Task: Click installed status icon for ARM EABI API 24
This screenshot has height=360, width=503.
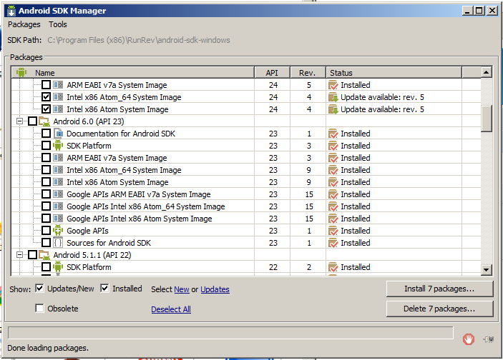Action: (x=333, y=85)
